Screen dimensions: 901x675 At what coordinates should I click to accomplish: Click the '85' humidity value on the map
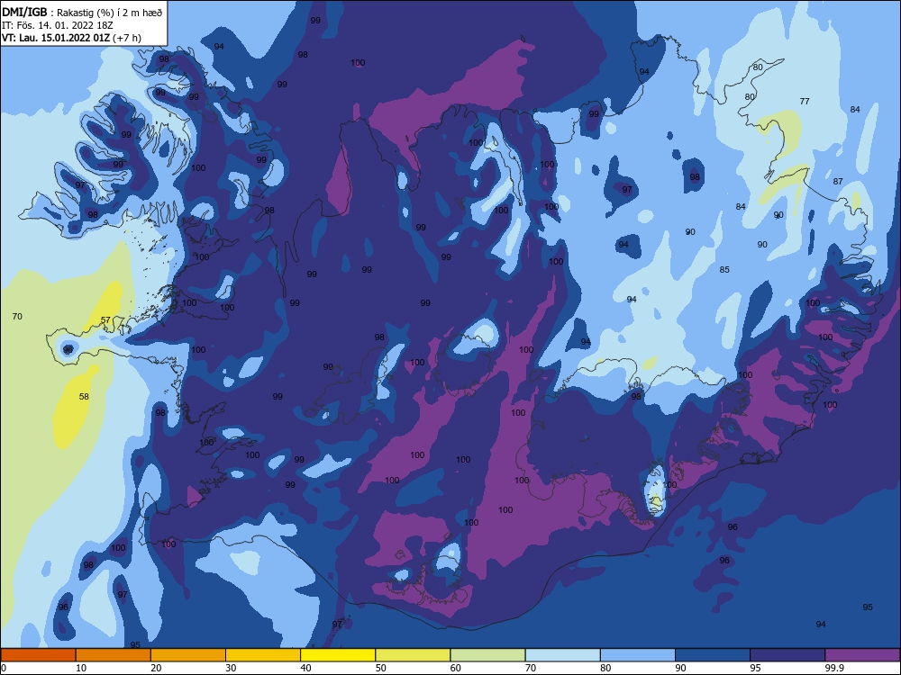(x=724, y=270)
